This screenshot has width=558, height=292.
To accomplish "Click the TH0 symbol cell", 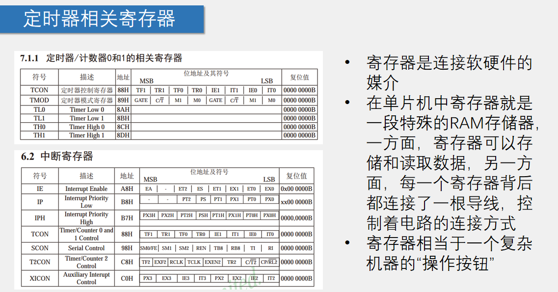I will tap(39, 127).
